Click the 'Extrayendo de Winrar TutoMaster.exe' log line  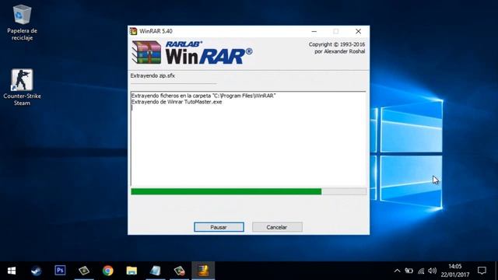tap(177, 102)
